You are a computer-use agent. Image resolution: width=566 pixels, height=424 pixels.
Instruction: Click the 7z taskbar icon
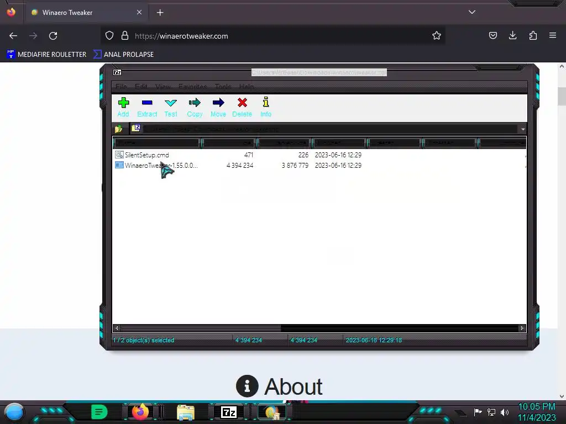pos(228,412)
